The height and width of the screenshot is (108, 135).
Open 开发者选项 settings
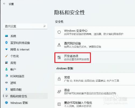click(95, 58)
